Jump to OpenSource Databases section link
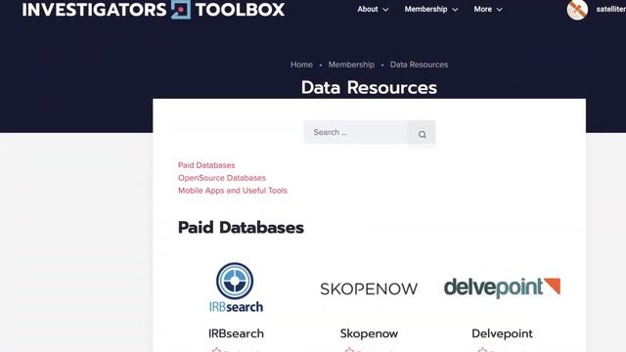 click(x=222, y=178)
